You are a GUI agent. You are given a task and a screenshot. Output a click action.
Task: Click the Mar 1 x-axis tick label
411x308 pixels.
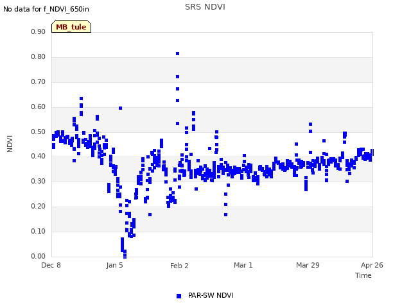[x=243, y=265]
